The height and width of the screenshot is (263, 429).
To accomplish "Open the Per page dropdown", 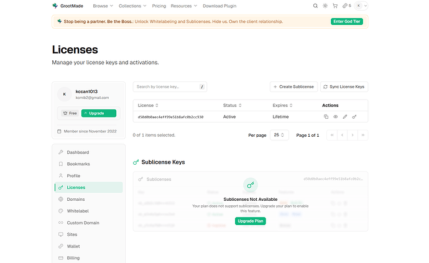I will [x=280, y=135].
